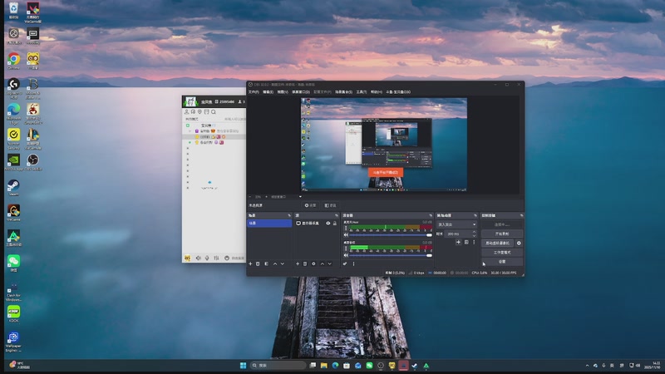Image resolution: width=665 pixels, height=374 pixels.
Task: Pop out Scenes dock header icon
Action: [x=289, y=215]
